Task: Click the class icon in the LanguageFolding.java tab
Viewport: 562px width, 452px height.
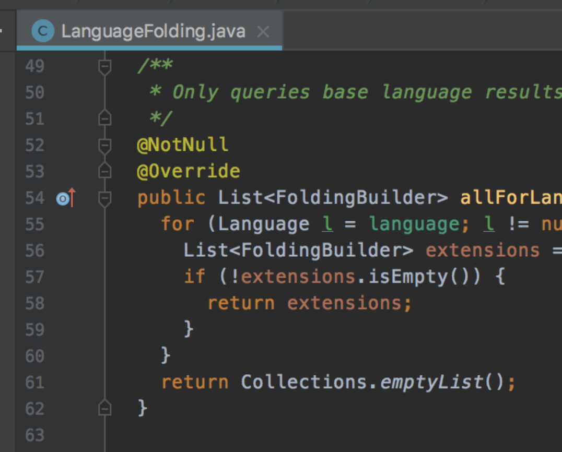Action: (43, 30)
